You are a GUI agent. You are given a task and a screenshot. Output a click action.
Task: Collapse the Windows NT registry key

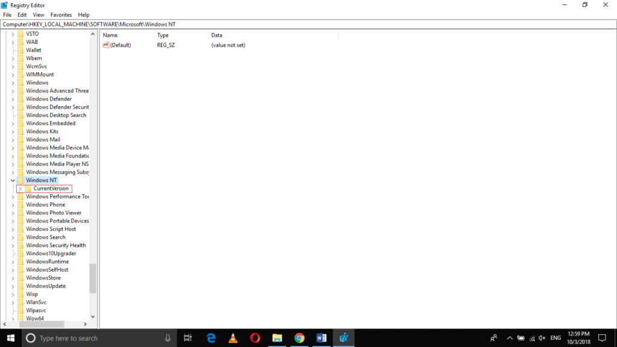pos(13,180)
